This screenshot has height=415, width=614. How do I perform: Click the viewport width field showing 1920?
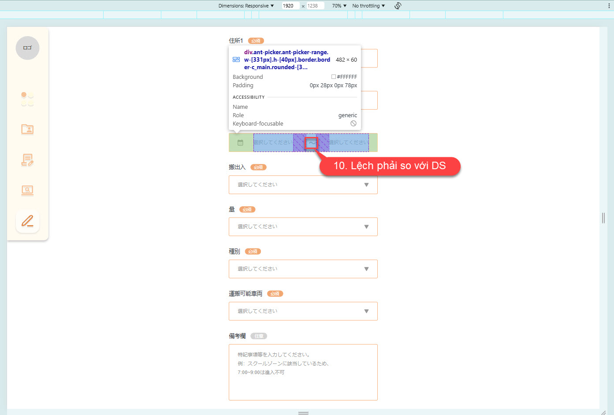290,6
